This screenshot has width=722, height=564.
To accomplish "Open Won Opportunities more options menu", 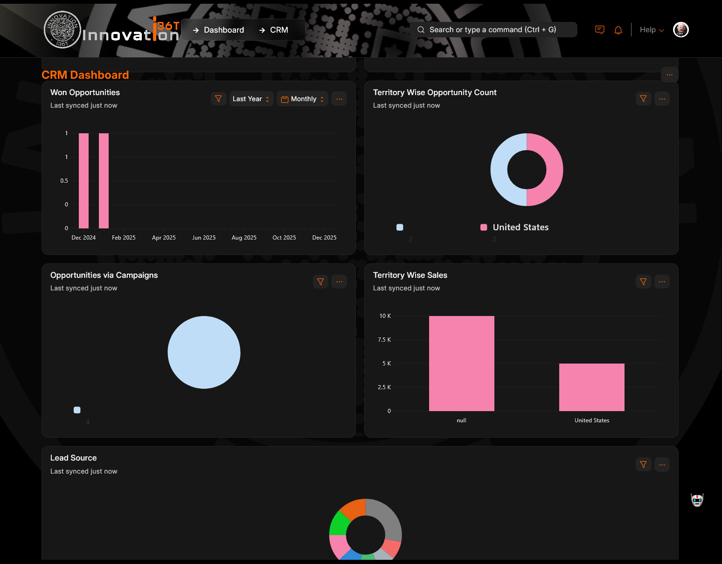I will pyautogui.click(x=339, y=99).
